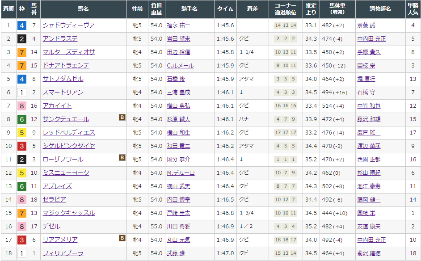Open trainer 友道 康夫 page

[369, 227]
